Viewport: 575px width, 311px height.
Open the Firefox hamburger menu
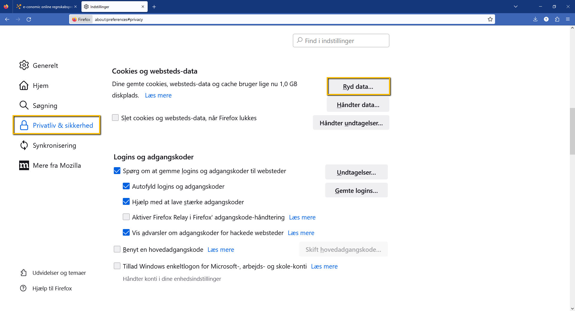(x=568, y=19)
